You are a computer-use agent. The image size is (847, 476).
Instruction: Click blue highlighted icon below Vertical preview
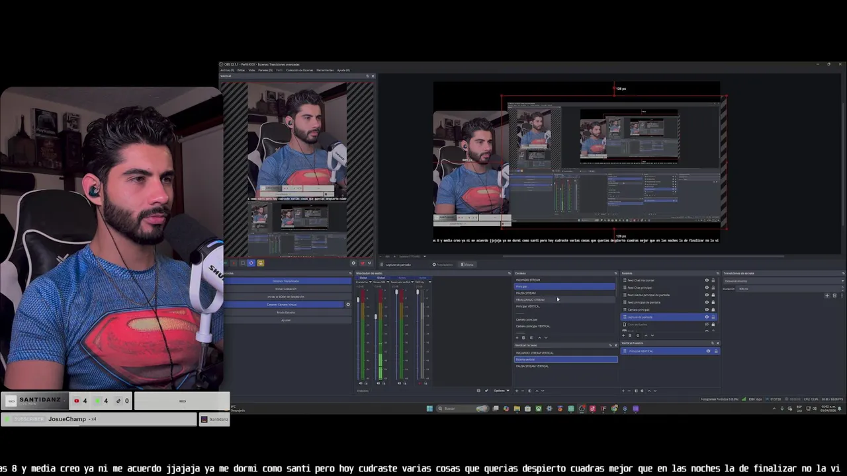pos(251,263)
